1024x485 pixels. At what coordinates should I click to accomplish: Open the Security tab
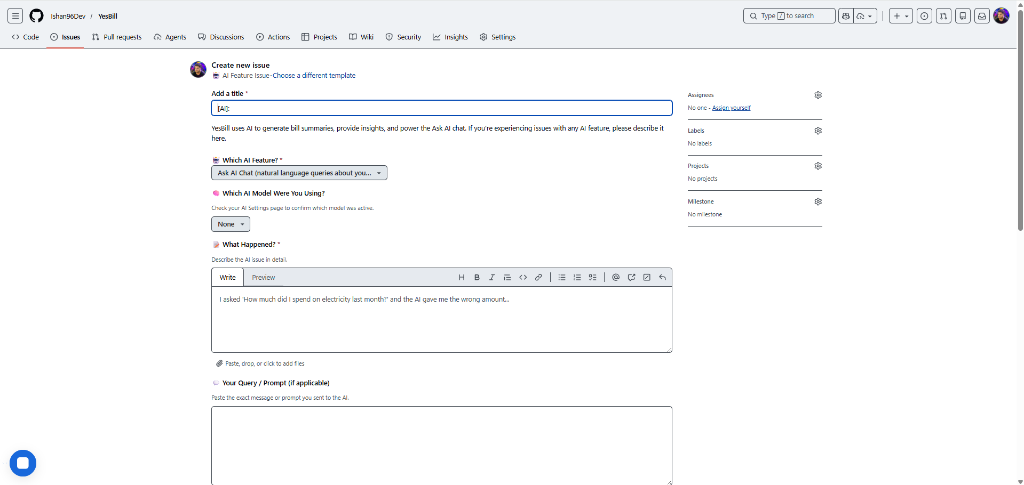pyautogui.click(x=403, y=37)
